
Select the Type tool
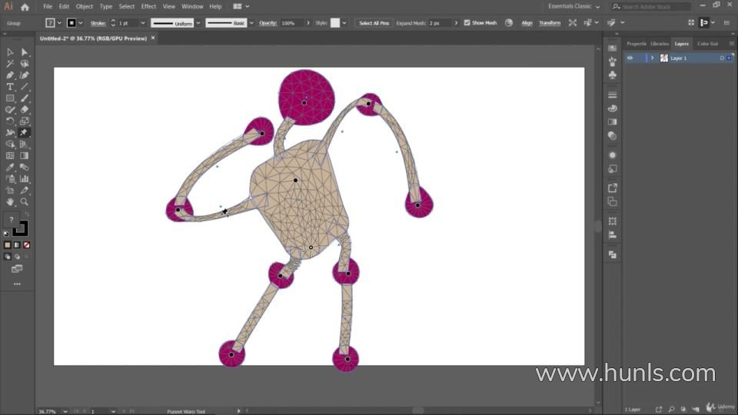[x=10, y=87]
